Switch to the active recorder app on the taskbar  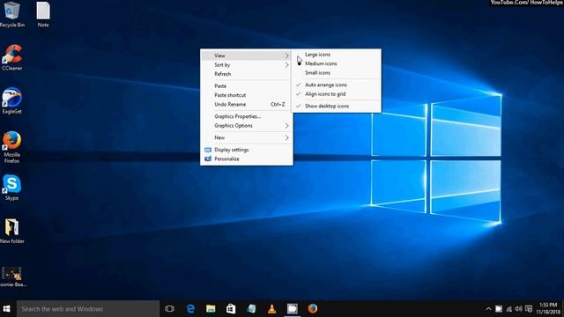292,309
